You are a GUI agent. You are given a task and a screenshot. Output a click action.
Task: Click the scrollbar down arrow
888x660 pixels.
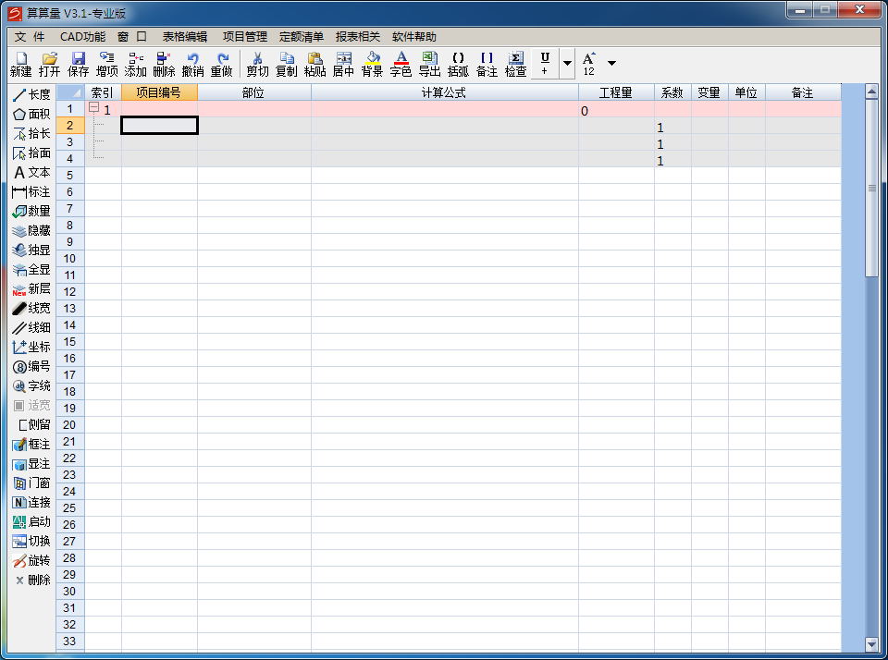point(871,643)
